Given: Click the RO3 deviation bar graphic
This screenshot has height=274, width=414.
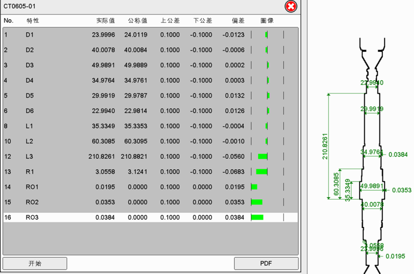Looking at the screenshot, I should [257, 217].
